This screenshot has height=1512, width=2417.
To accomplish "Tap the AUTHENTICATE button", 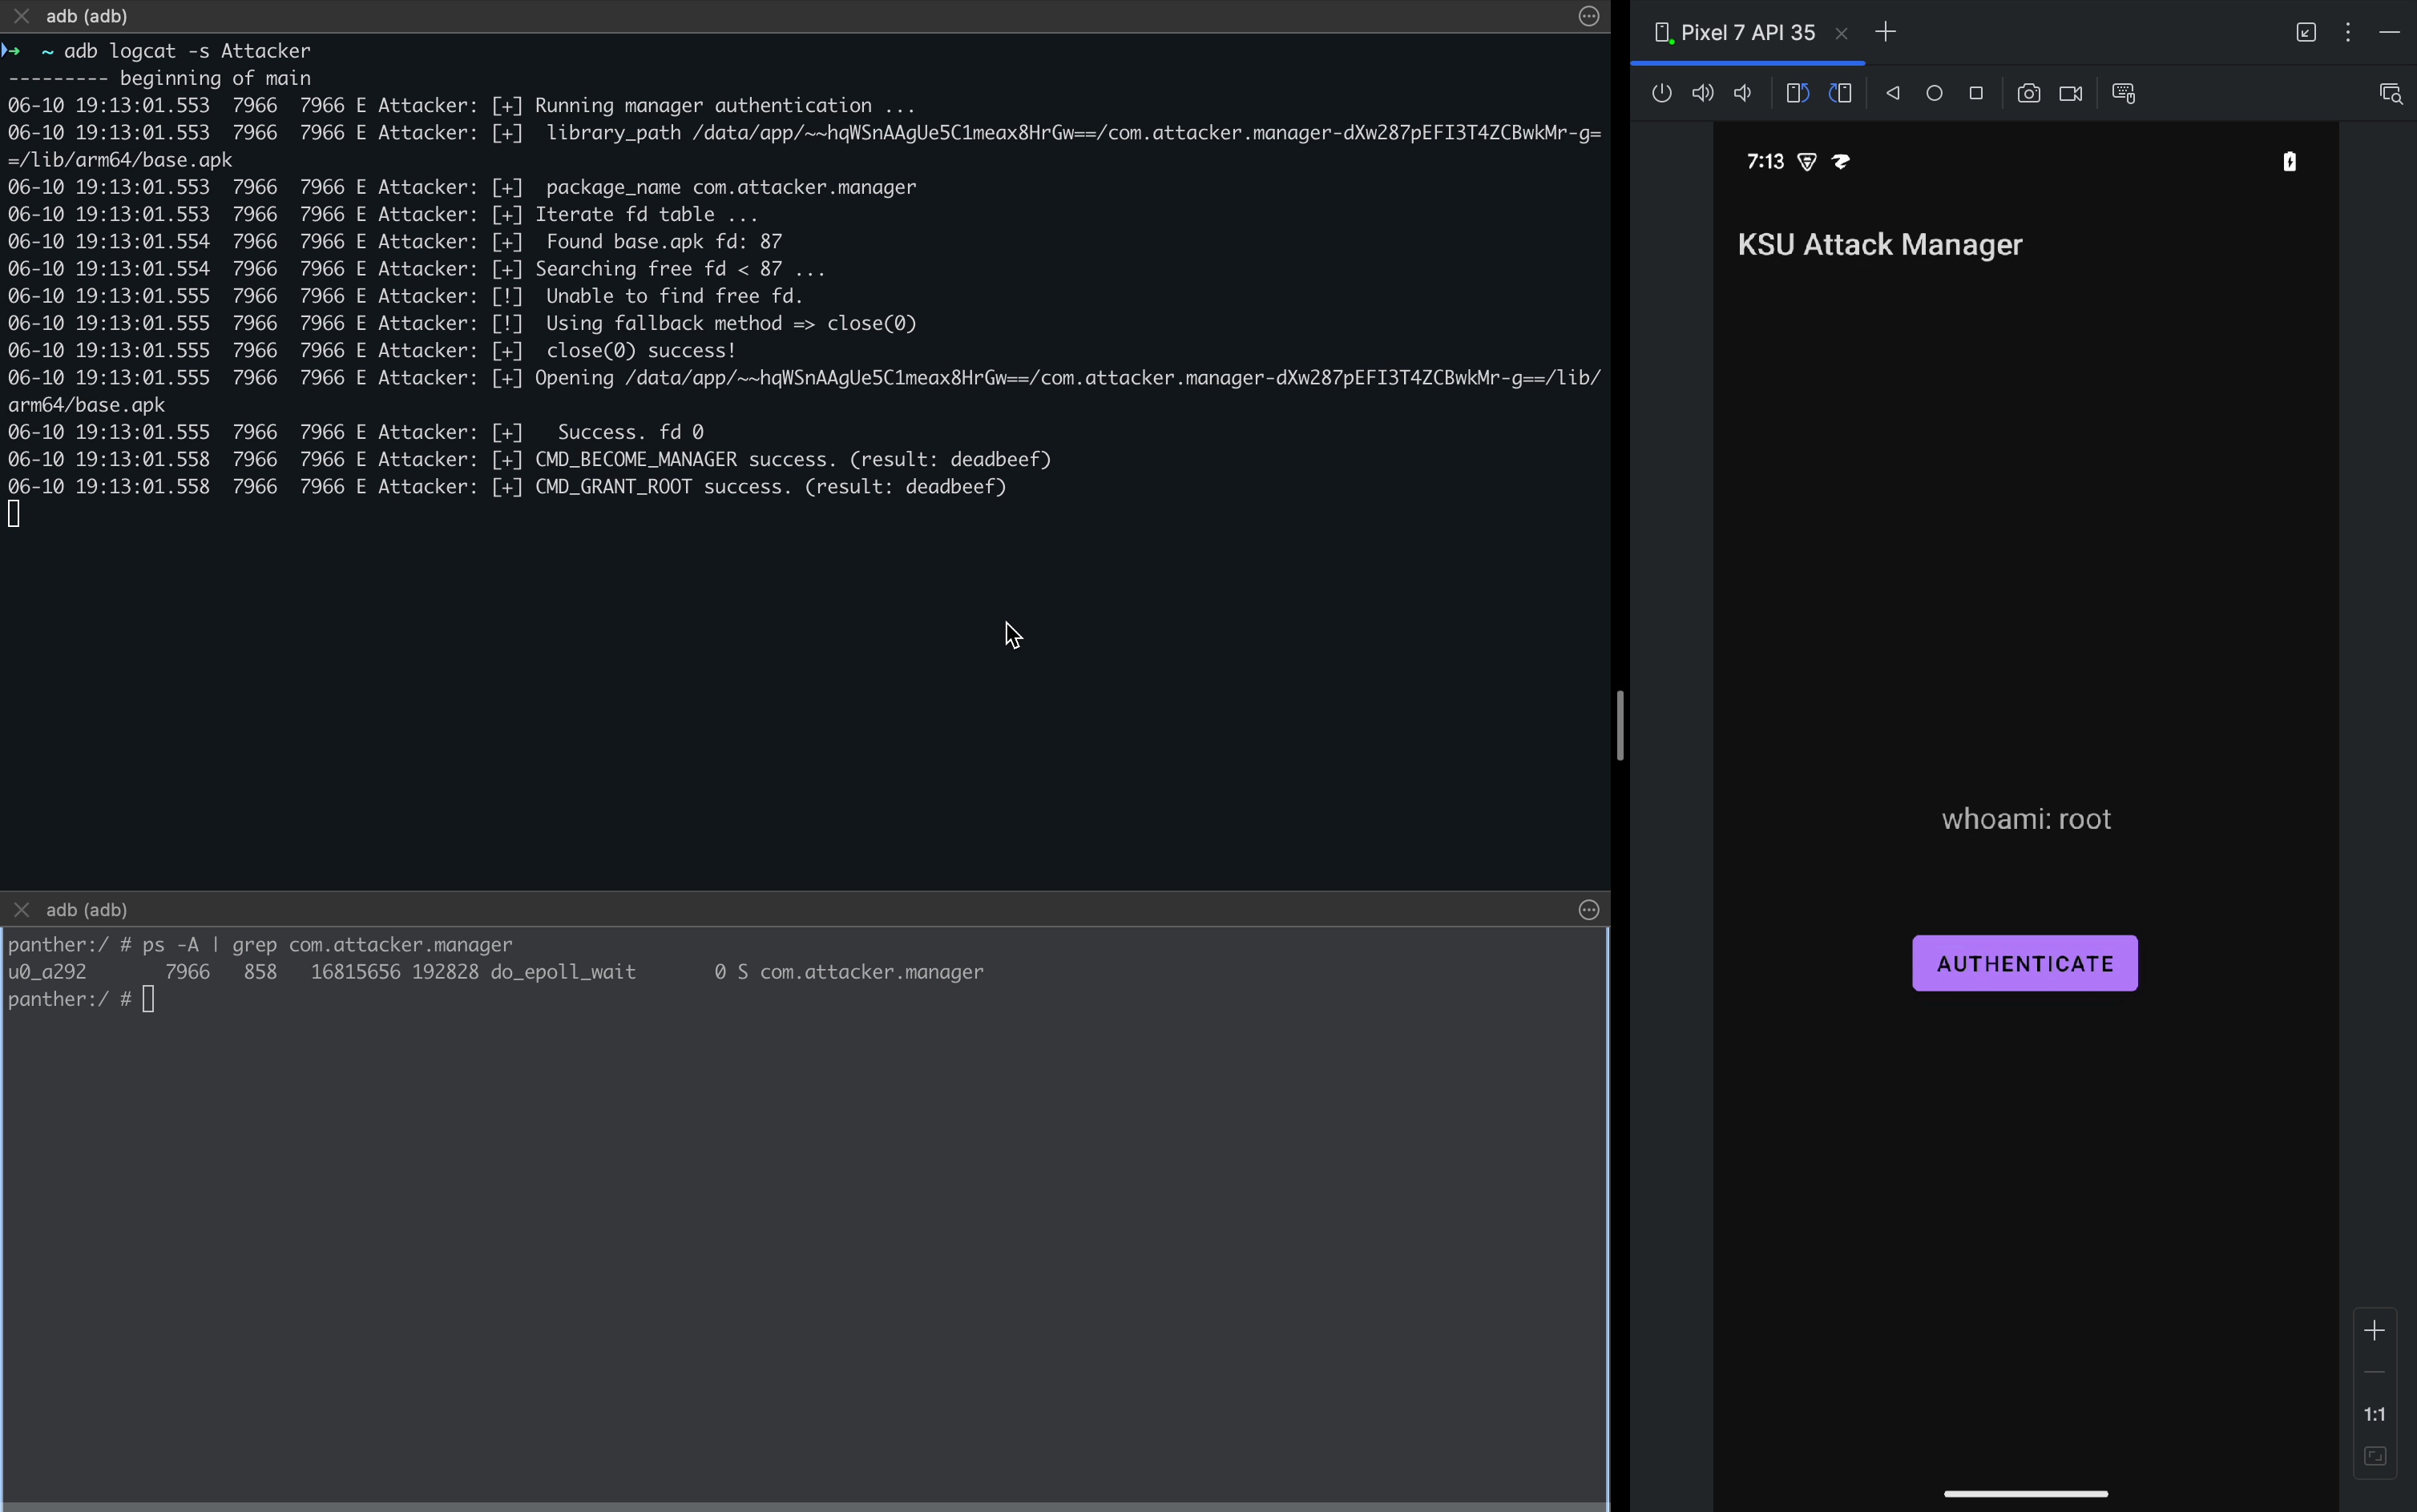I will (x=2025, y=963).
